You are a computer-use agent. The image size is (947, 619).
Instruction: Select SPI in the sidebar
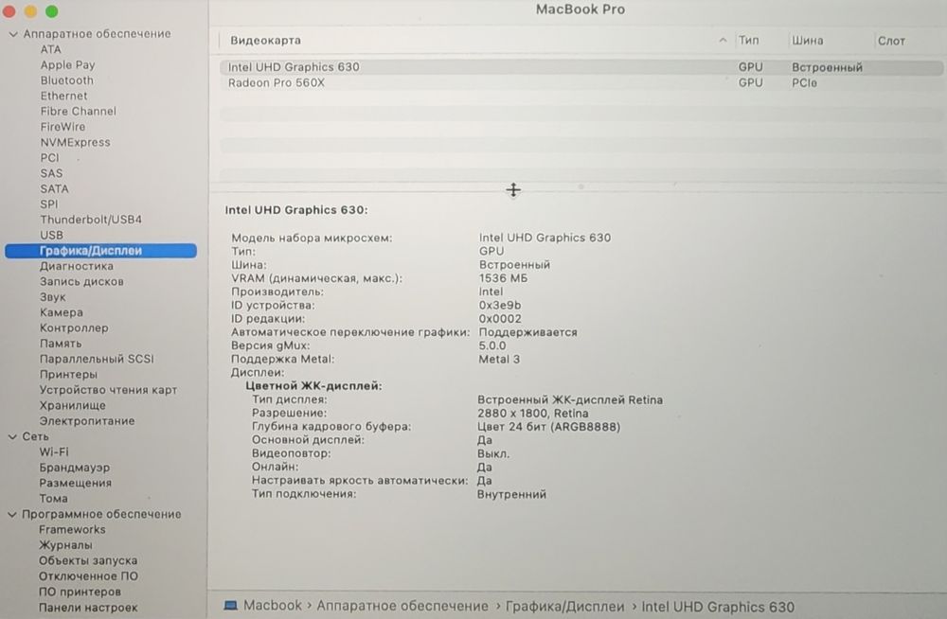(49, 204)
